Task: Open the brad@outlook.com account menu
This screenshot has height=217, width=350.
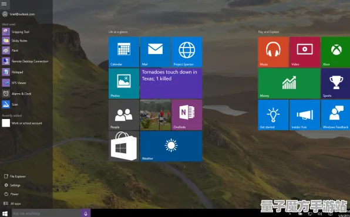Action: pyautogui.click(x=18, y=14)
